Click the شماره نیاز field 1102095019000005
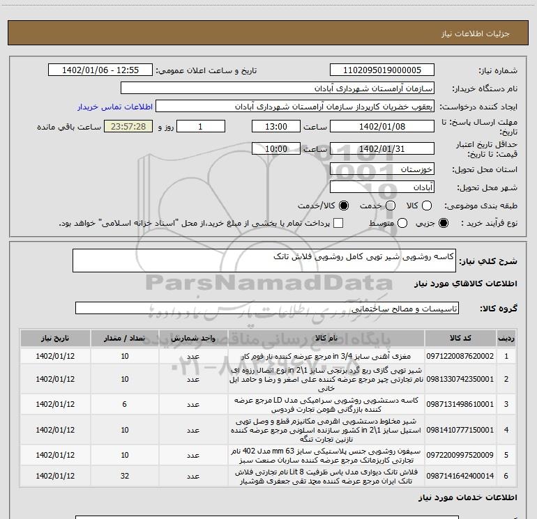537x519 pixels. (382, 70)
